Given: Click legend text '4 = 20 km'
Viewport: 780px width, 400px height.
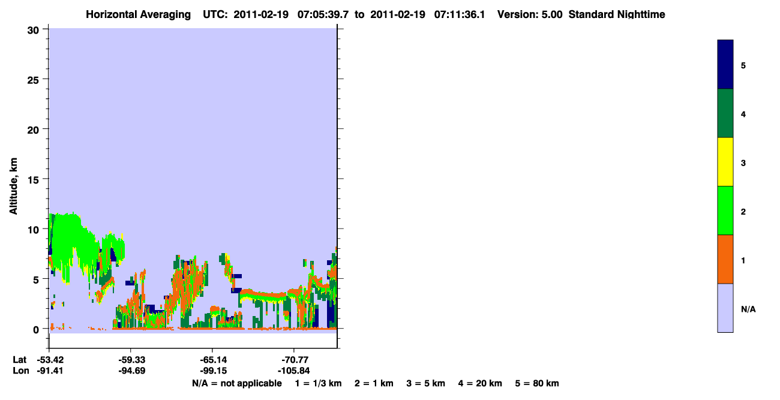Looking at the screenshot, I should point(481,383).
